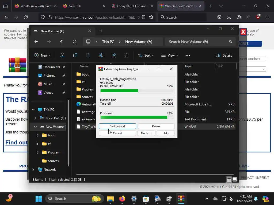Click the Help button in extraction dialog
The width and height of the screenshot is (274, 205).
tap(165, 133)
